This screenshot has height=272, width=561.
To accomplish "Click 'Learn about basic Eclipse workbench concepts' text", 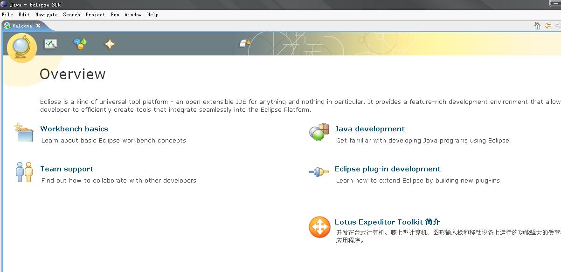I will tap(114, 141).
